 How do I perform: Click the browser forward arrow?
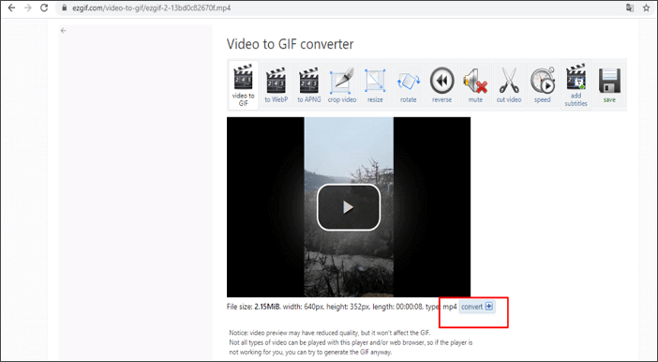28,8
